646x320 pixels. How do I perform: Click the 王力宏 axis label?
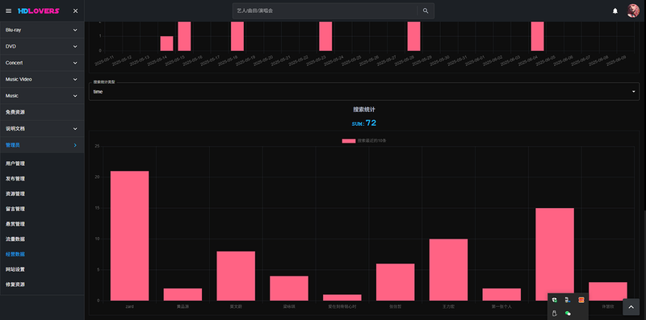(x=448, y=306)
